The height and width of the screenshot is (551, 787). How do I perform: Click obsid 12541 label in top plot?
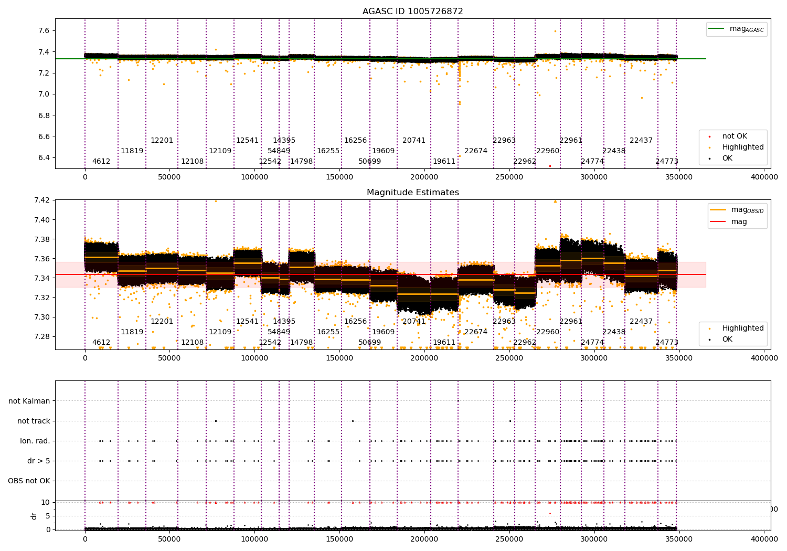(248, 141)
